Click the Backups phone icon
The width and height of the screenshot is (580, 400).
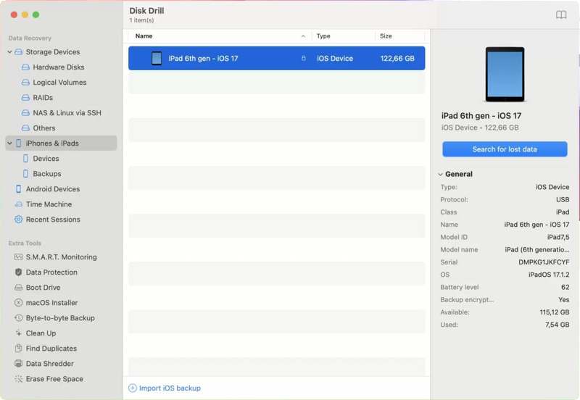[x=25, y=174]
